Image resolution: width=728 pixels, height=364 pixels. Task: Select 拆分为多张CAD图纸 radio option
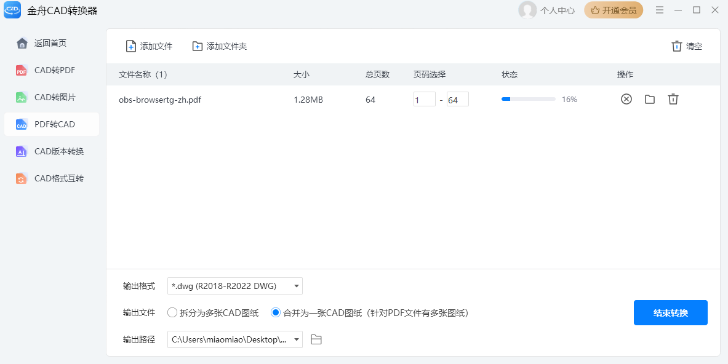pyautogui.click(x=172, y=312)
